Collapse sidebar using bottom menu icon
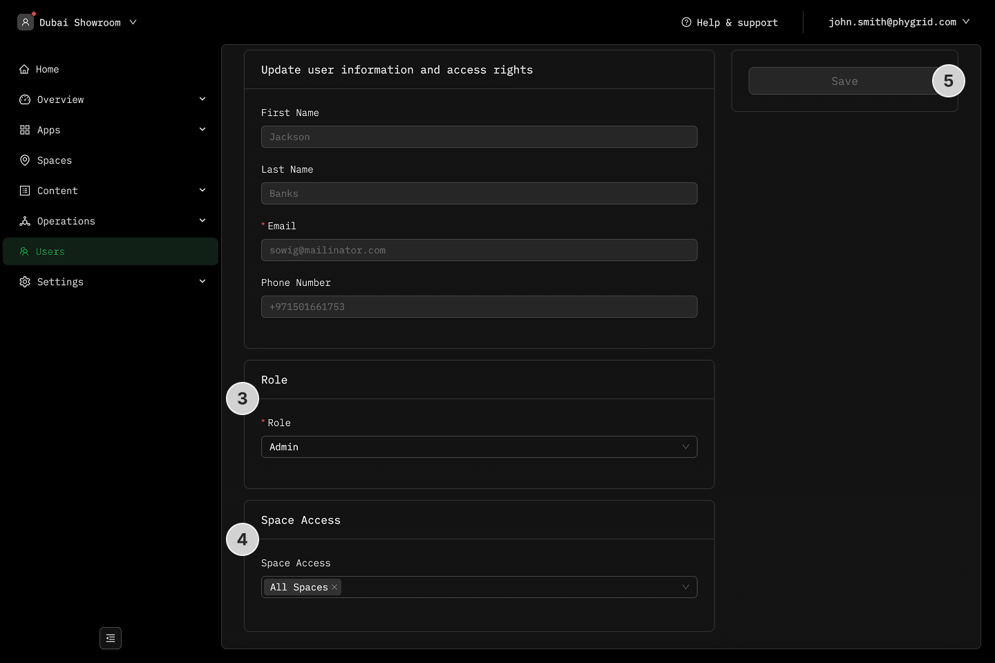The width and height of the screenshot is (995, 663). pyautogui.click(x=111, y=638)
